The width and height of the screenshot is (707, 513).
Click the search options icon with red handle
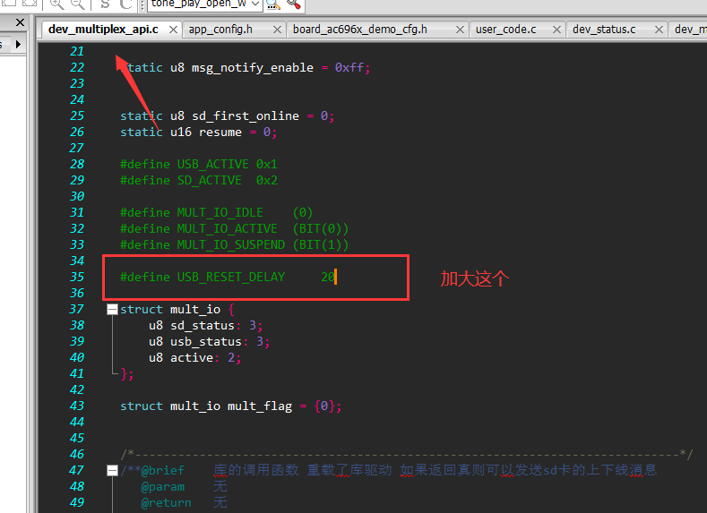click(x=294, y=4)
